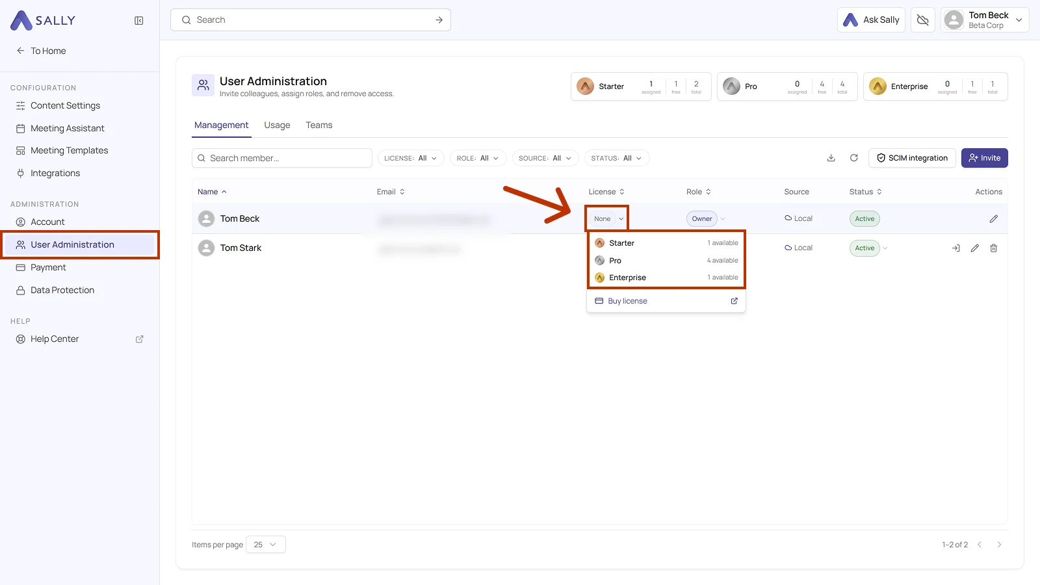Focus the top Search field
The image size is (1040, 585).
pos(311,20)
